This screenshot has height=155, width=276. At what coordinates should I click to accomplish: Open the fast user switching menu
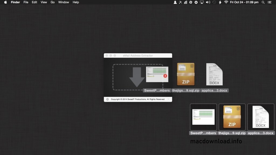coord(175,2)
